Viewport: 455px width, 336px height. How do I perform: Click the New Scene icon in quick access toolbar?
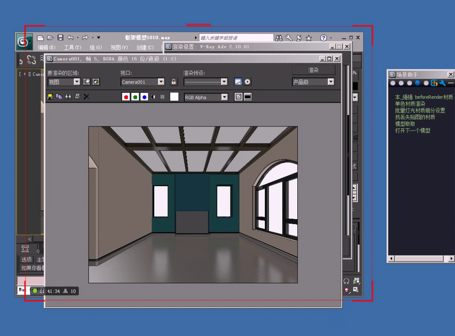point(40,38)
